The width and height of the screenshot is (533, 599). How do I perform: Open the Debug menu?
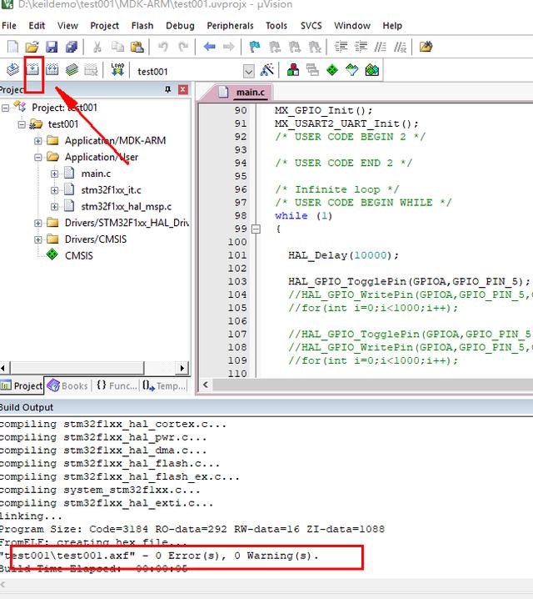[x=180, y=26]
